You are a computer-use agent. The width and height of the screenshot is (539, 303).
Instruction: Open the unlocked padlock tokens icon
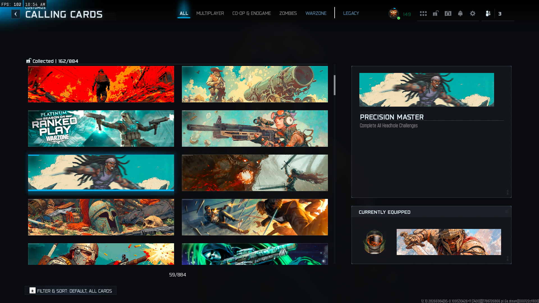coord(436,13)
